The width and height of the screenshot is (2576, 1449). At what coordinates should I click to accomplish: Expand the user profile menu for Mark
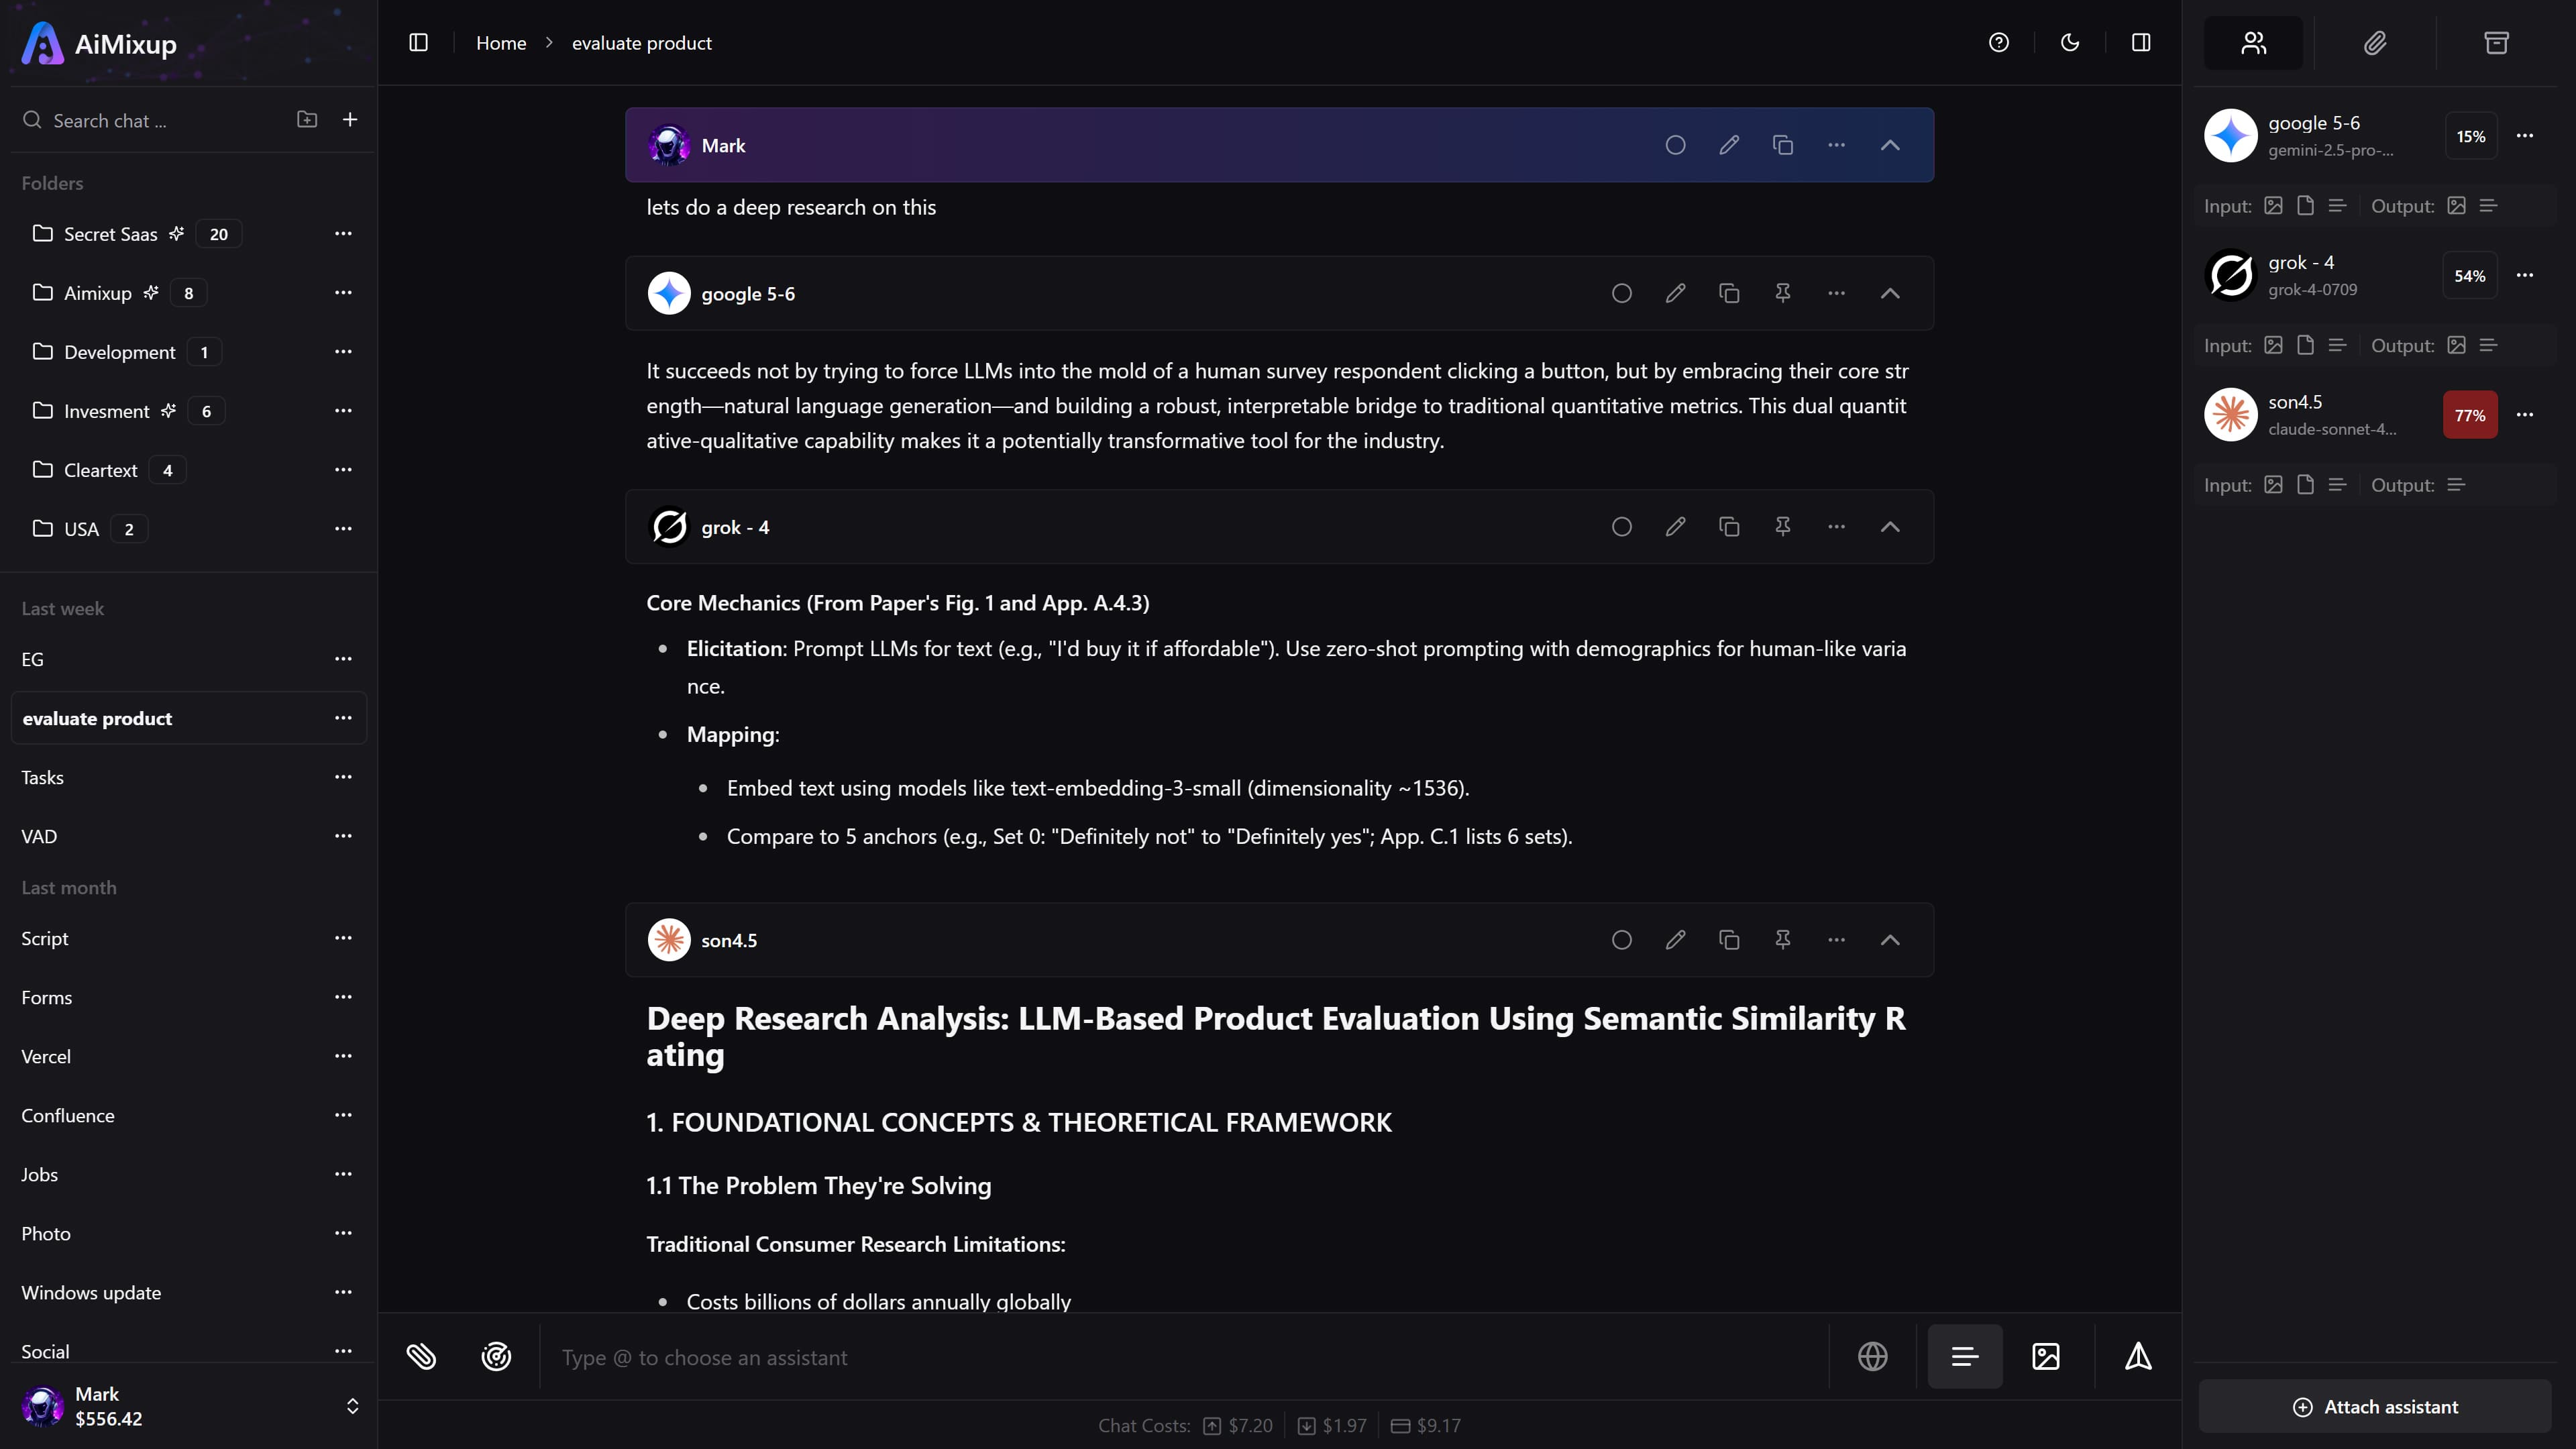click(352, 1405)
